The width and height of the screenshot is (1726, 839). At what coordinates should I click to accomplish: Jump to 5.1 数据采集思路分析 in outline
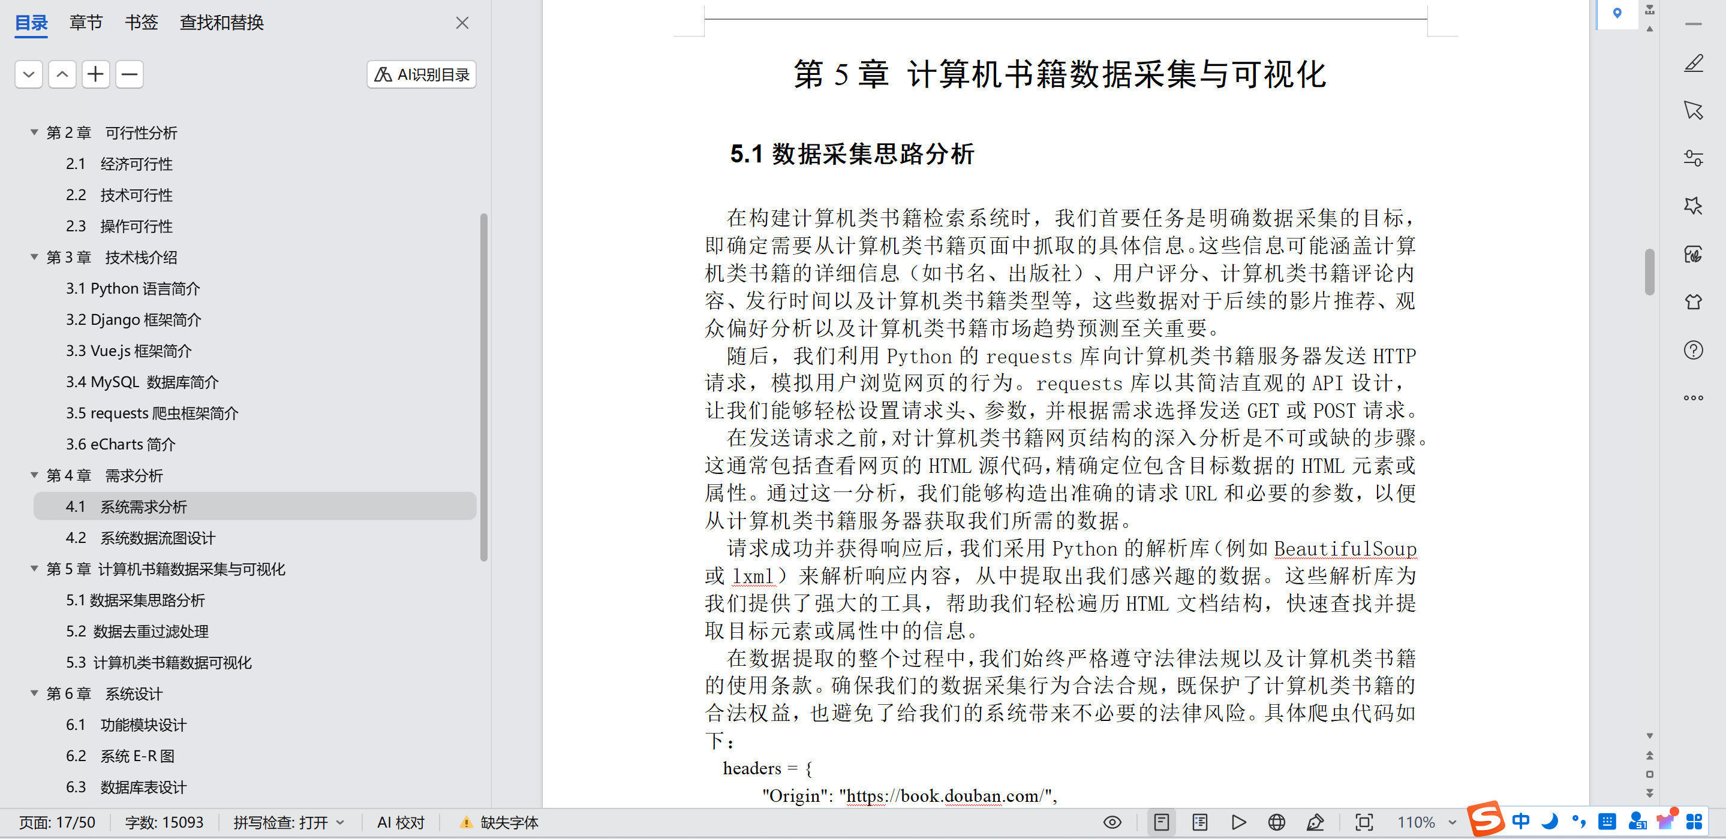(136, 600)
